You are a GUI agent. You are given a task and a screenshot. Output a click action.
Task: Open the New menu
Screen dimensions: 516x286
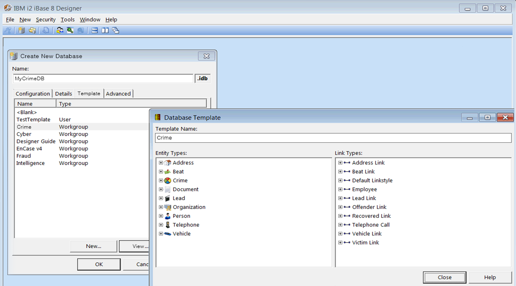pyautogui.click(x=25, y=20)
